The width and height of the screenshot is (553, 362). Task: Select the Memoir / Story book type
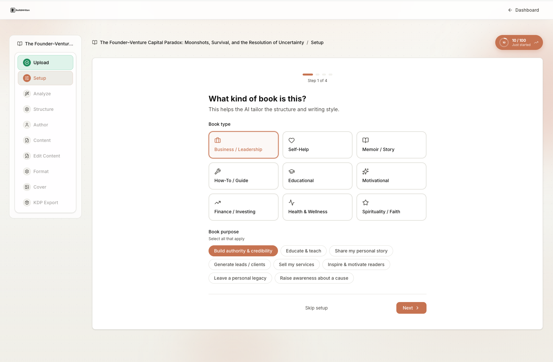pos(391,145)
